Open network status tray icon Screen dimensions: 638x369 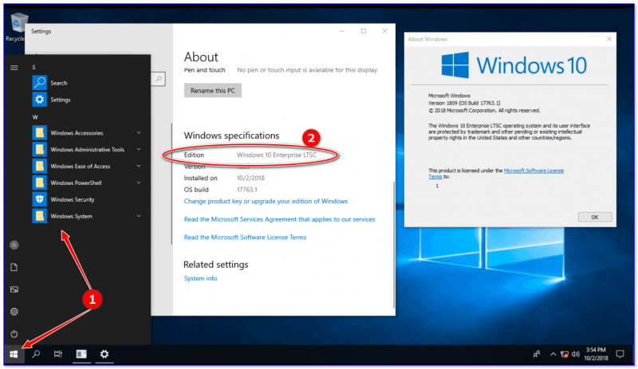pyautogui.click(x=565, y=355)
